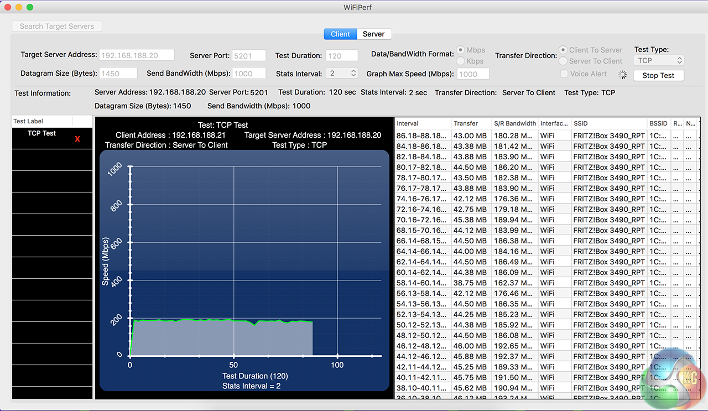Click the Target Server Address field
The image size is (708, 411).
137,55
